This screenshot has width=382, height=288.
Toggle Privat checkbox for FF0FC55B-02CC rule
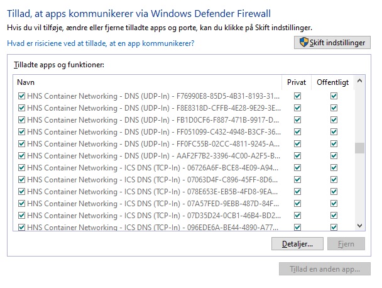click(297, 143)
